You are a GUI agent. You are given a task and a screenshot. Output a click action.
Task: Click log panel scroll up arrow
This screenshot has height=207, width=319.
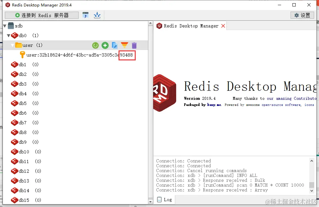tap(312, 161)
